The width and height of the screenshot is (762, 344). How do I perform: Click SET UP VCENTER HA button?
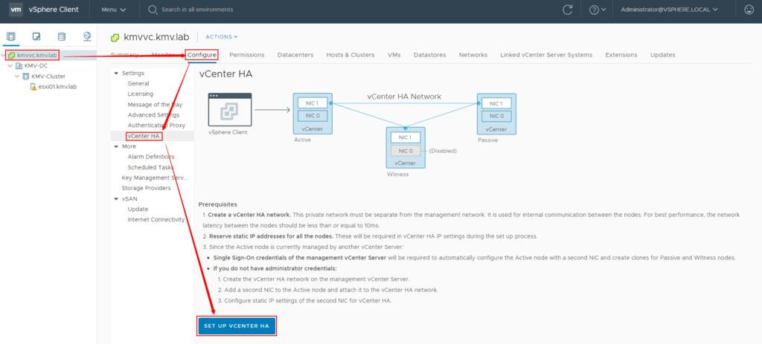coord(237,325)
